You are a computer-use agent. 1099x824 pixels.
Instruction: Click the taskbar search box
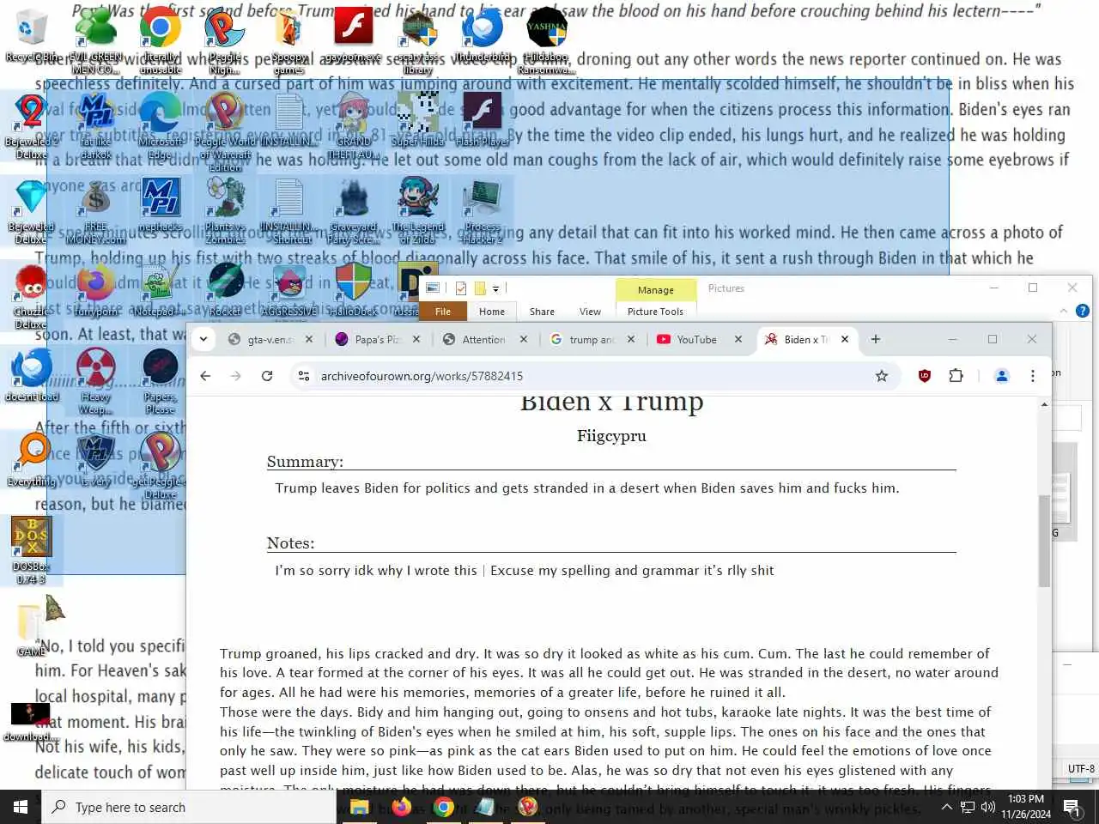point(189,807)
